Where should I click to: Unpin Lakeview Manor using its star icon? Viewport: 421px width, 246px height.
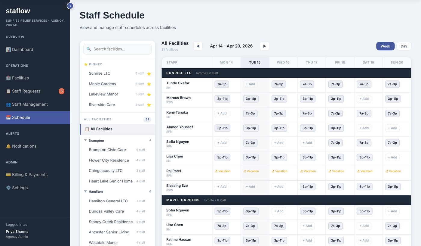click(x=149, y=94)
